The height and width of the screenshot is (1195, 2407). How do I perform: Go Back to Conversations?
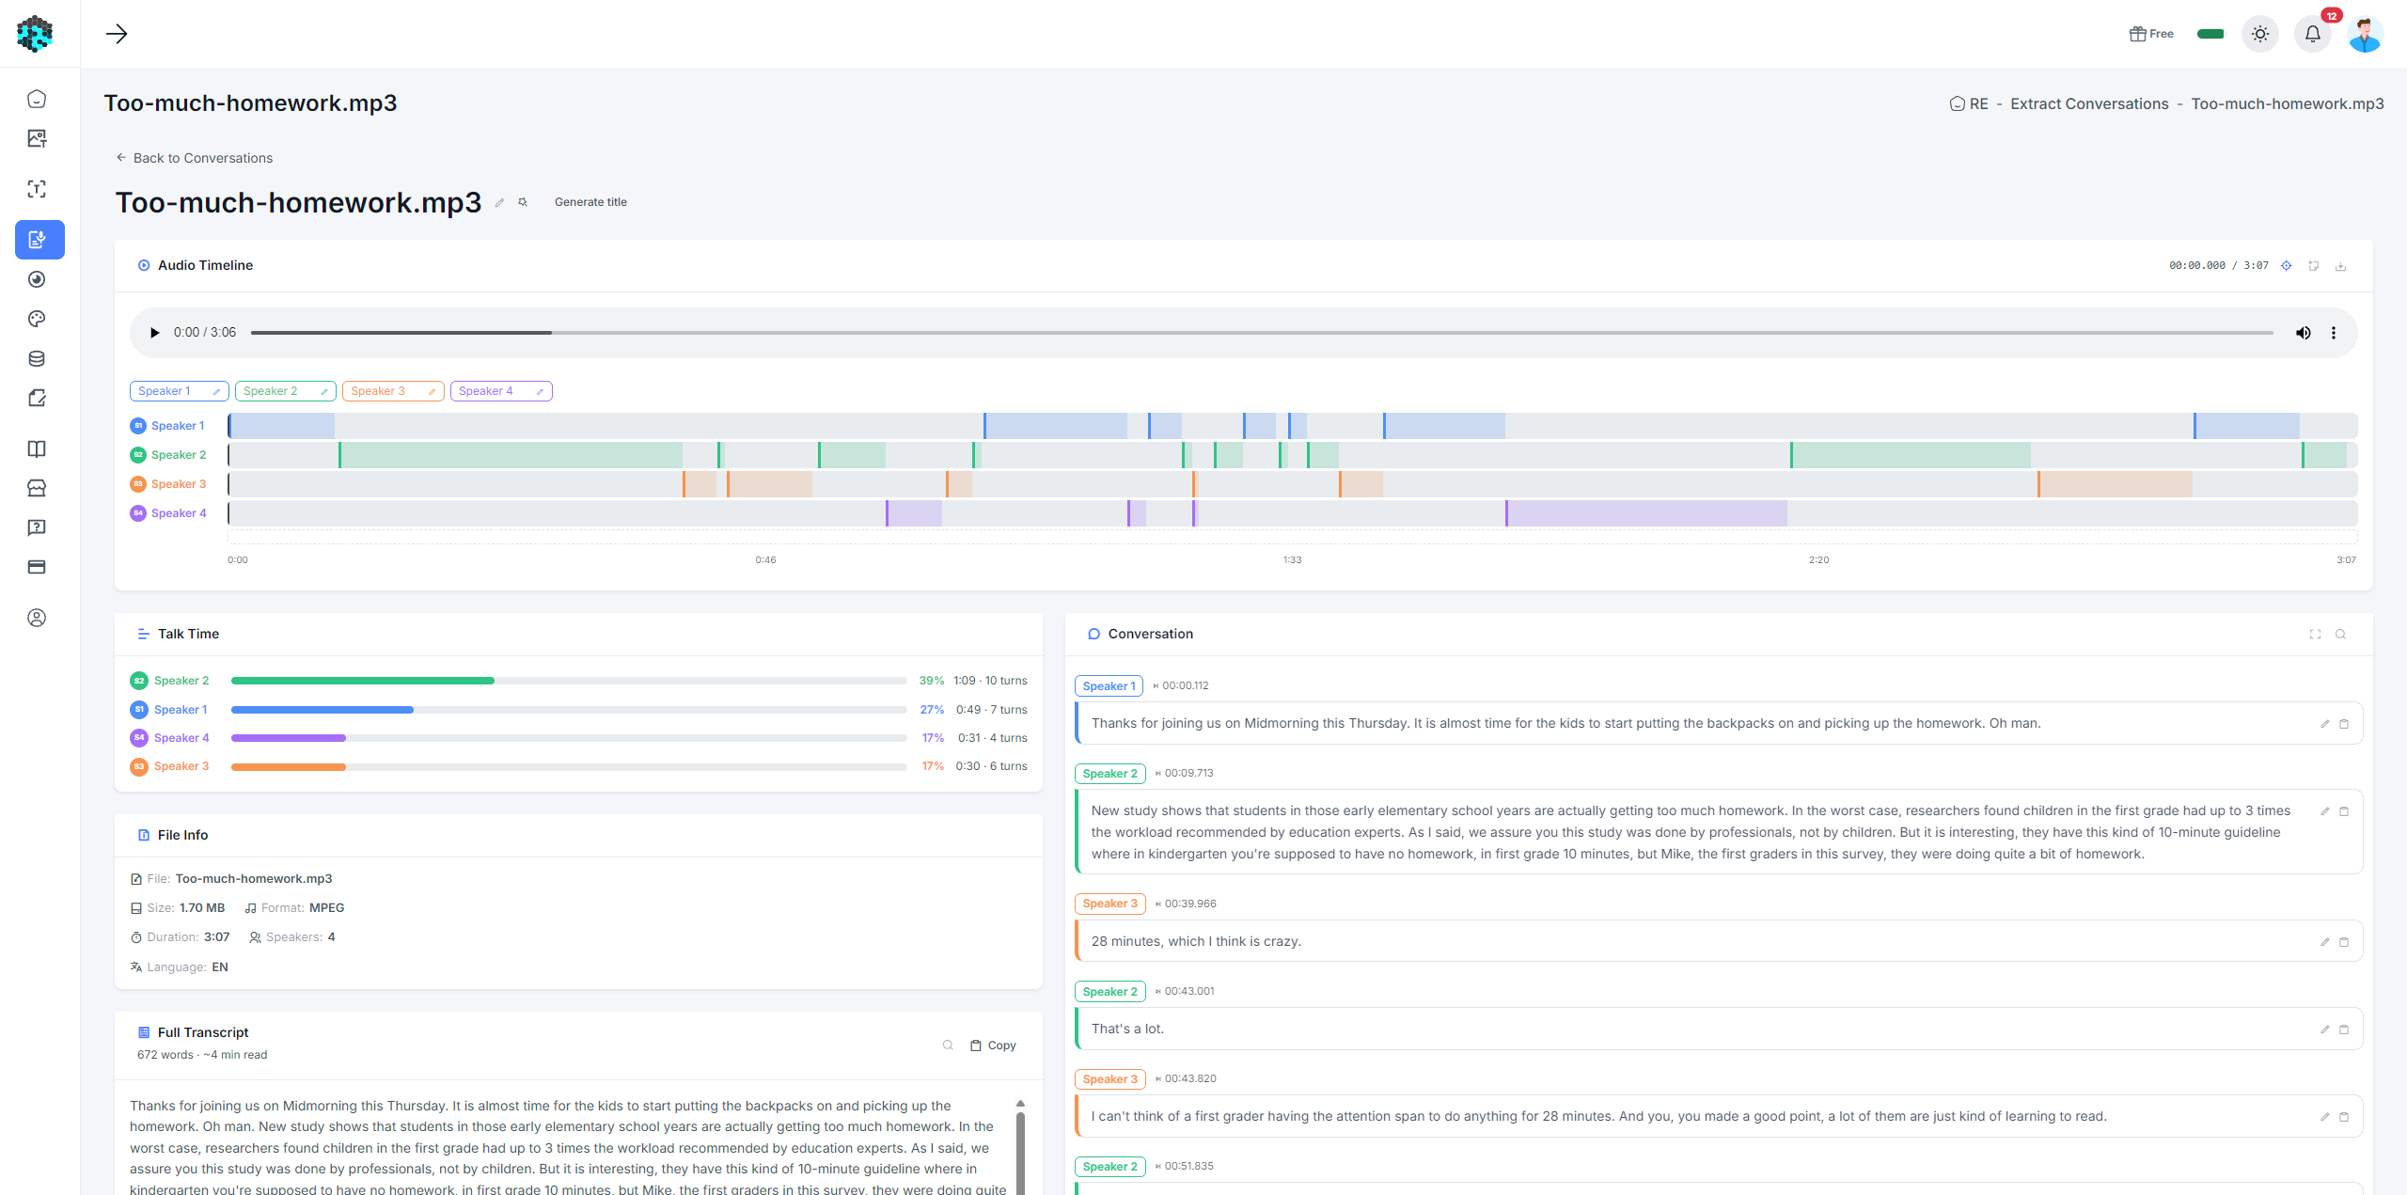tap(194, 158)
